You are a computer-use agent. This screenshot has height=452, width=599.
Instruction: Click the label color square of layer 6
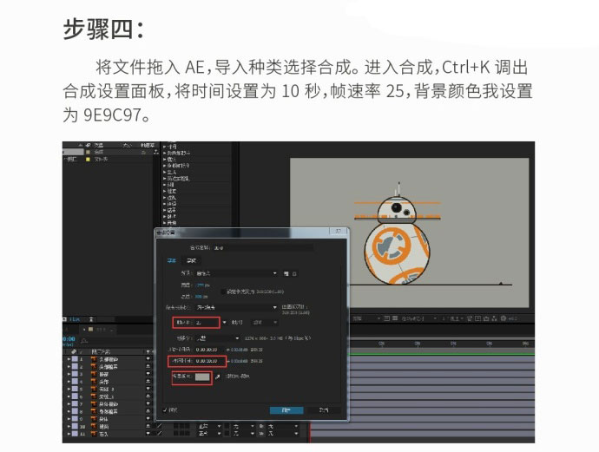[75, 396]
